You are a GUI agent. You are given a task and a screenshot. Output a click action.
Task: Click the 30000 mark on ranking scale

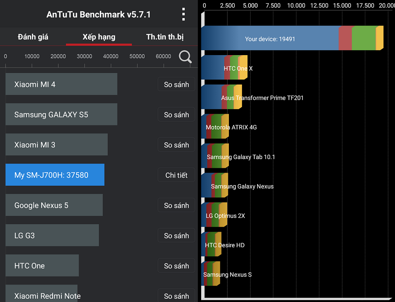pos(84,56)
